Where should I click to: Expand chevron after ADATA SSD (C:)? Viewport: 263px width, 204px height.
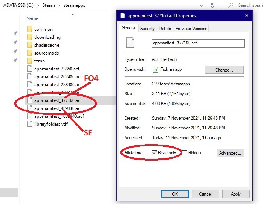[38, 5]
